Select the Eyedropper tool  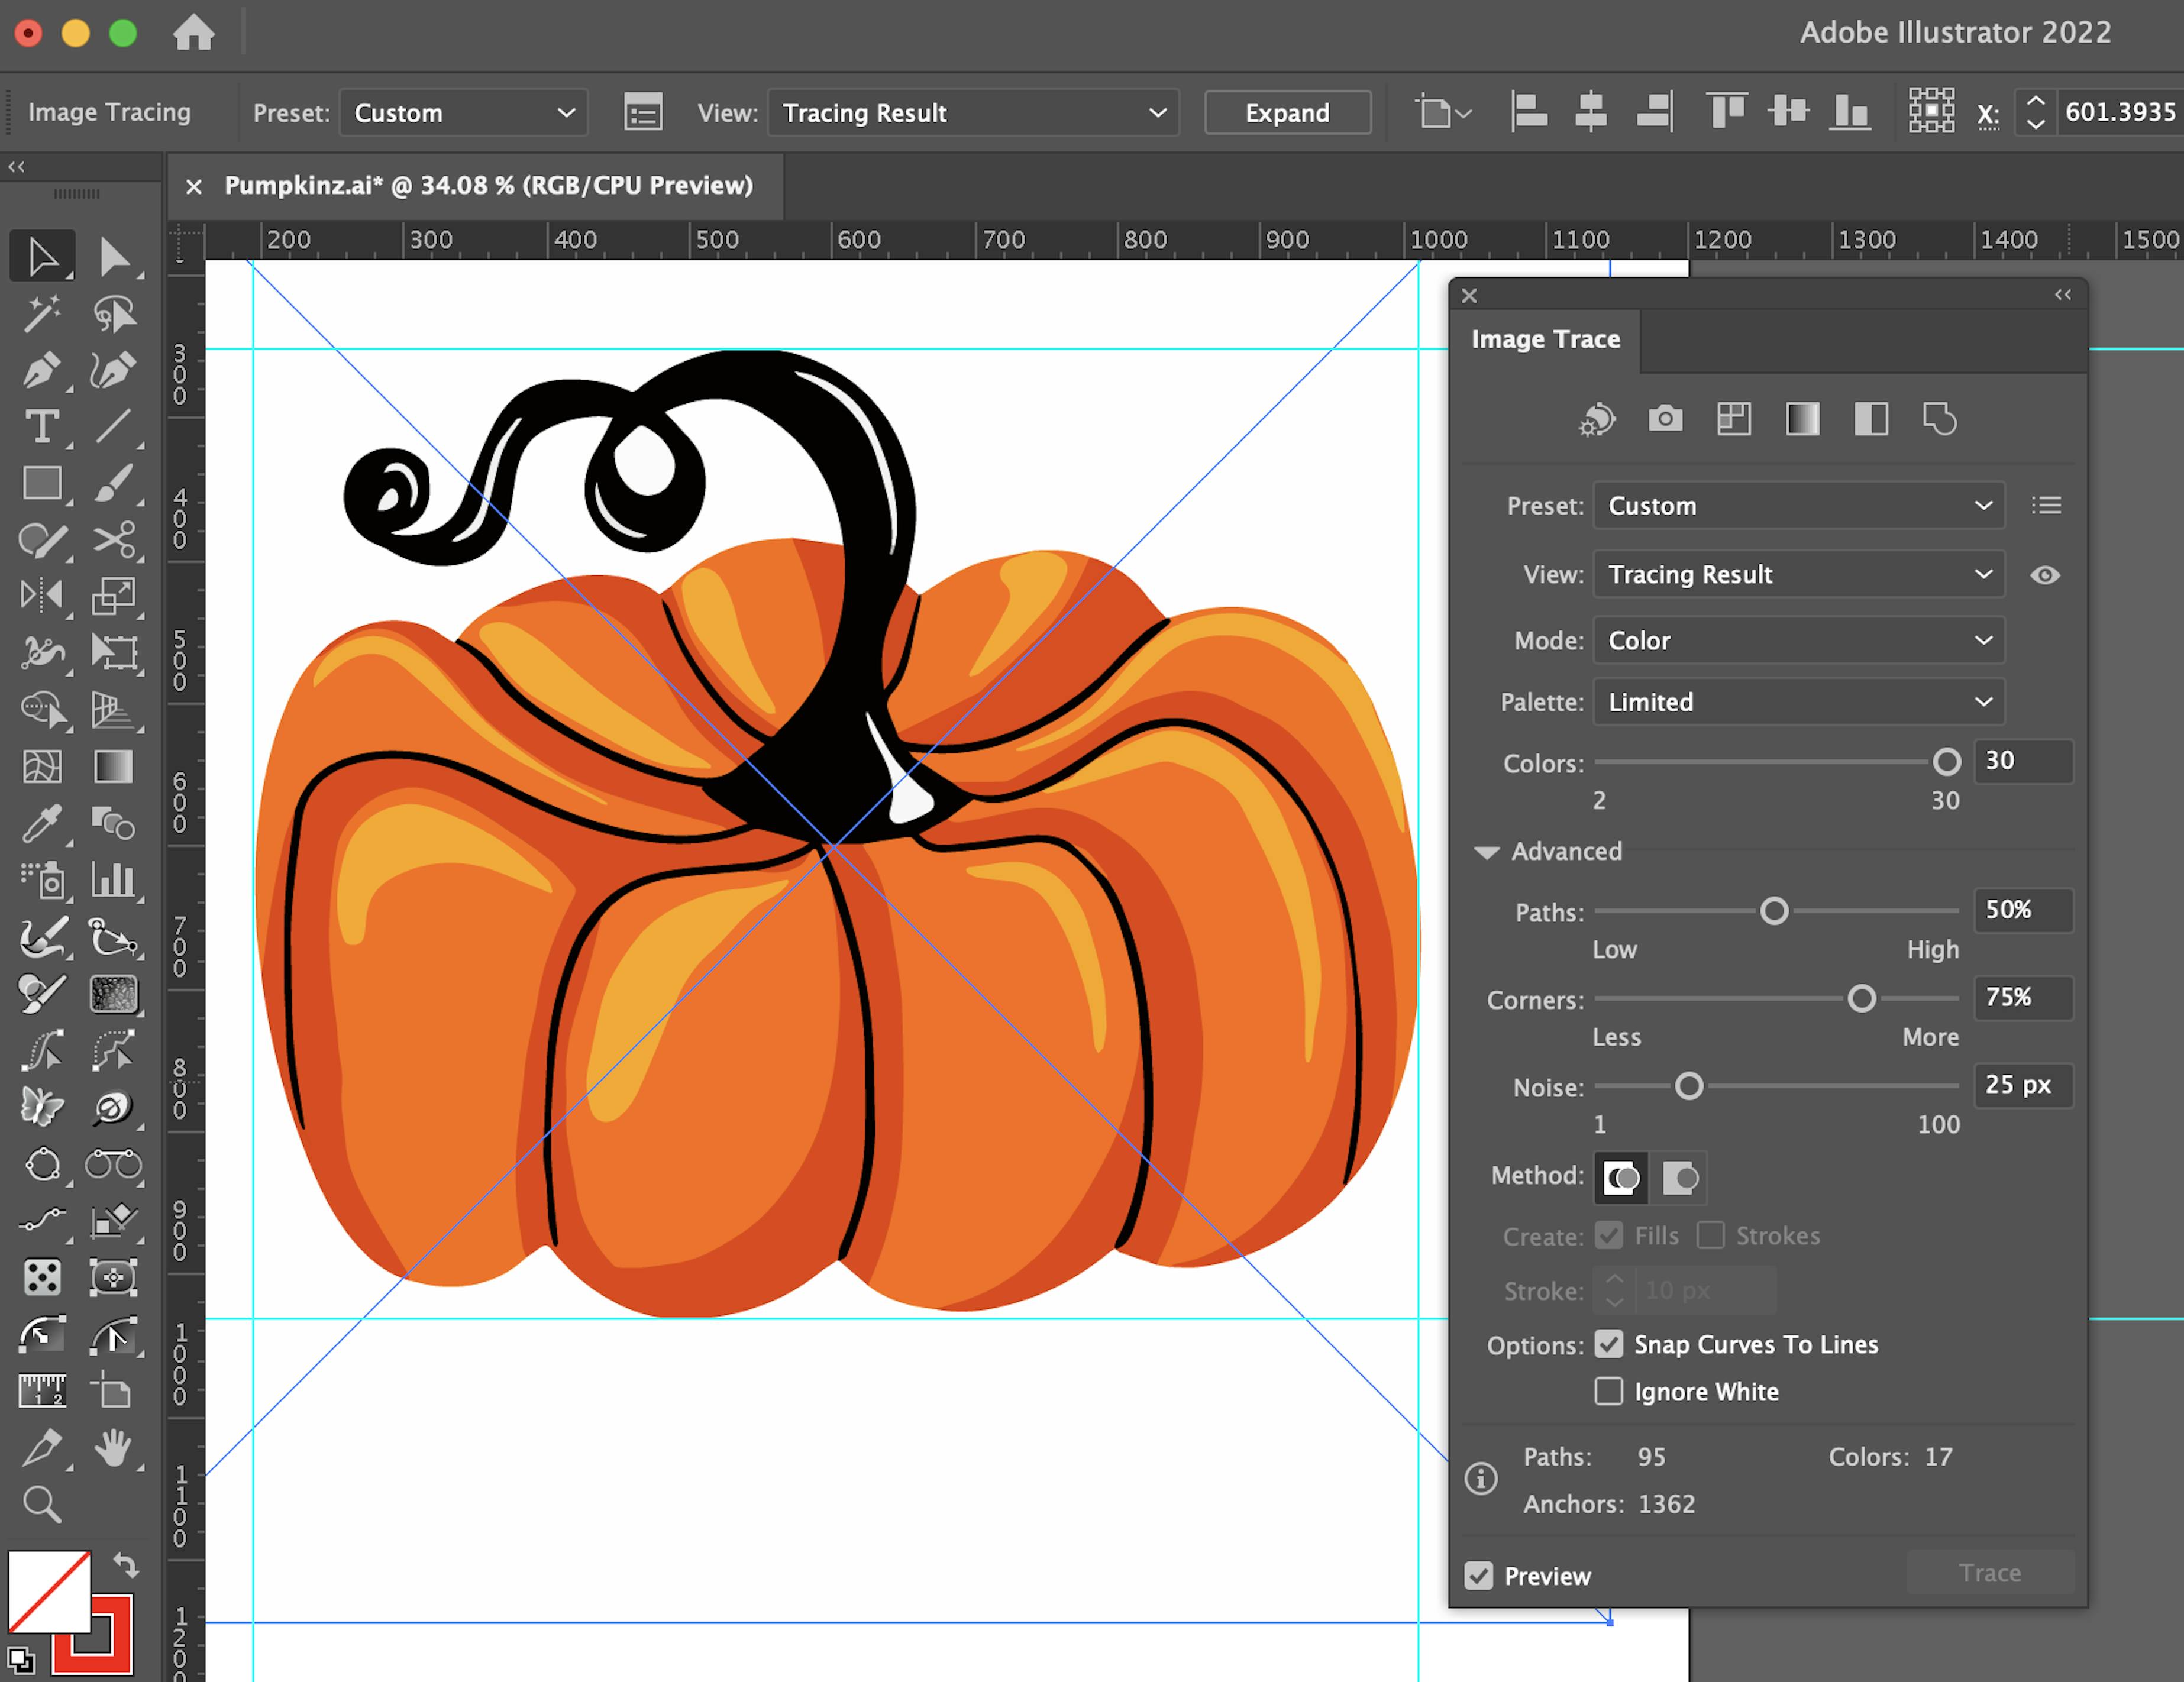[42, 824]
